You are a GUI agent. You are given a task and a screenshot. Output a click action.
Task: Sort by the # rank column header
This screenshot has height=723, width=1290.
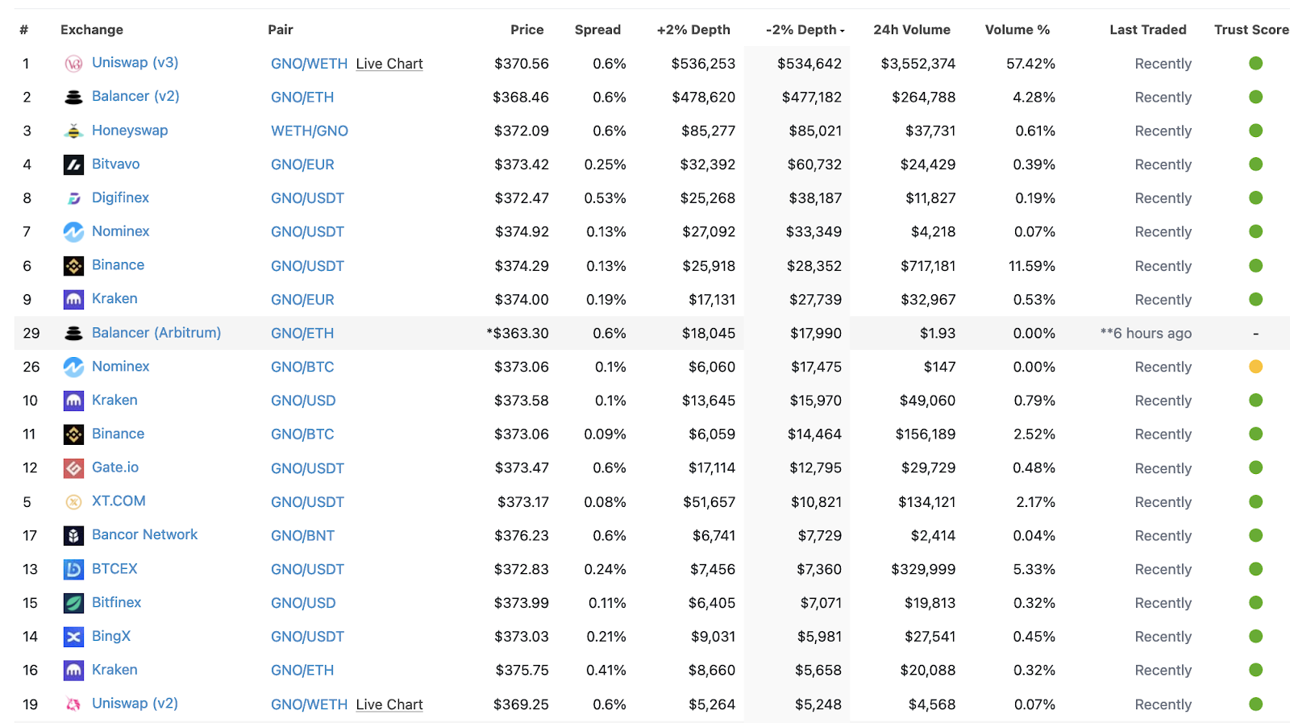click(x=24, y=30)
